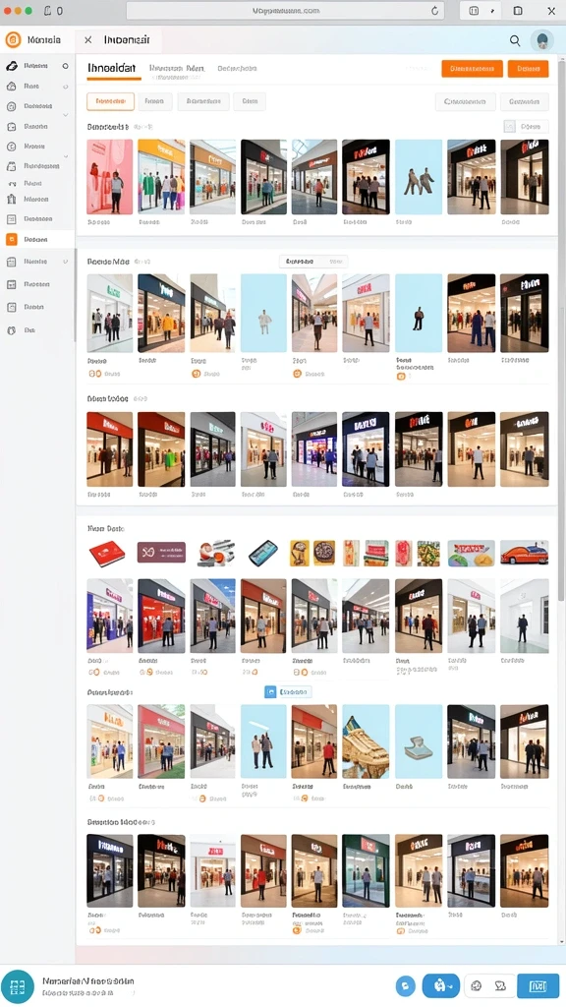The width and height of the screenshot is (566, 1007).
Task: Click the wide orange button at top right
Action: tap(473, 69)
